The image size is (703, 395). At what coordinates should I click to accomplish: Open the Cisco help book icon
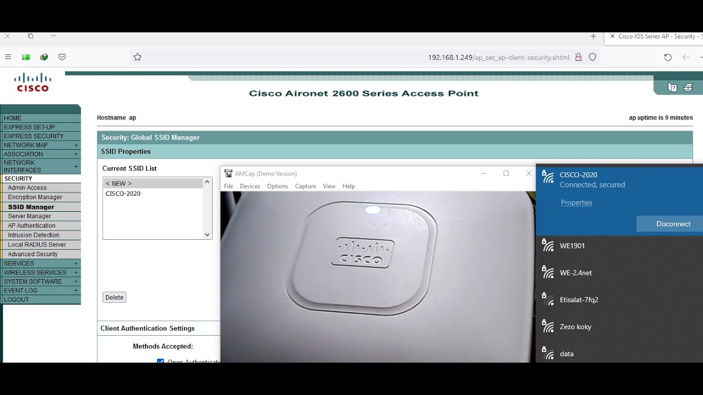click(x=672, y=87)
